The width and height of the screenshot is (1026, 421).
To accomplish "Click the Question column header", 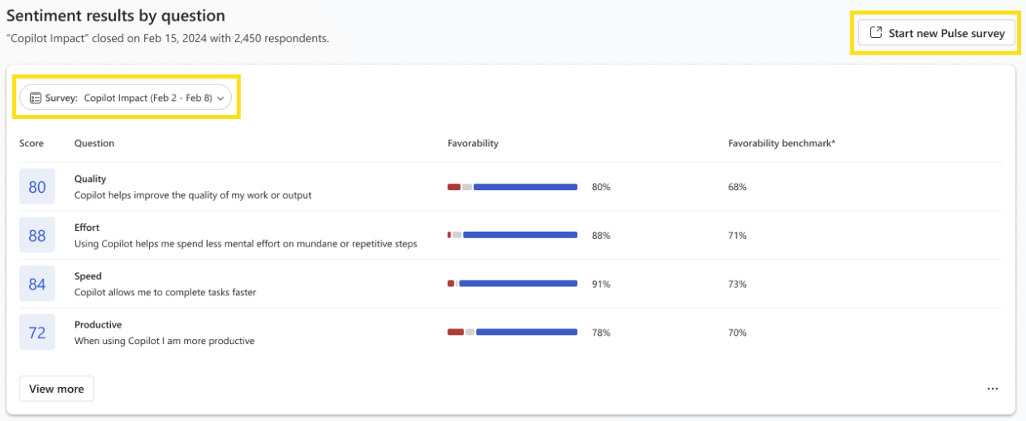I will pos(94,143).
